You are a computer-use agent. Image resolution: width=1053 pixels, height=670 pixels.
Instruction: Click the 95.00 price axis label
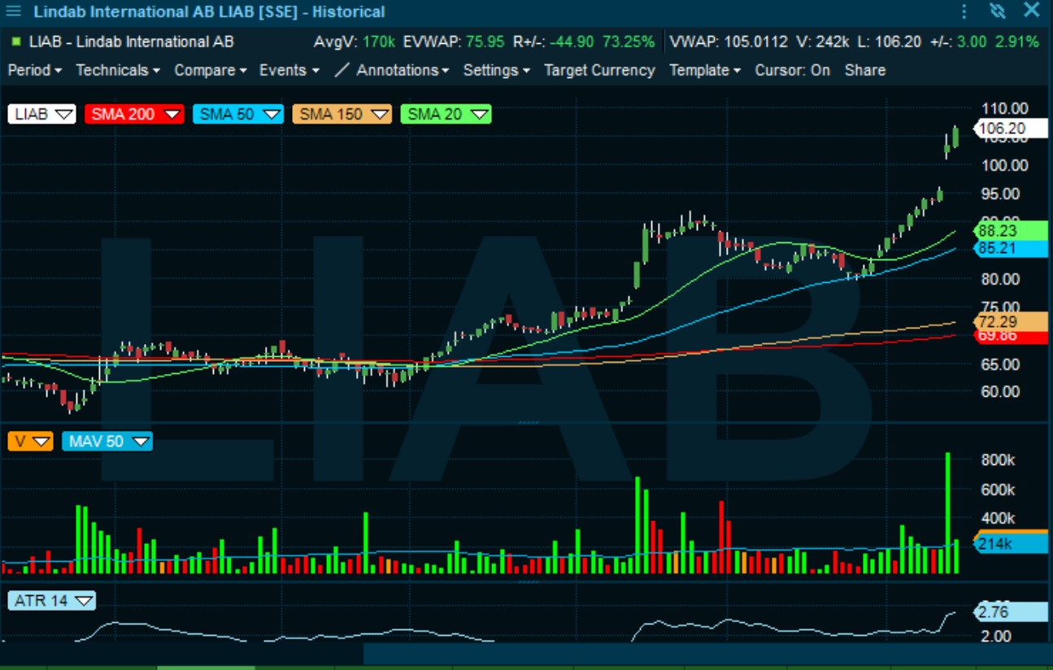coord(1002,194)
